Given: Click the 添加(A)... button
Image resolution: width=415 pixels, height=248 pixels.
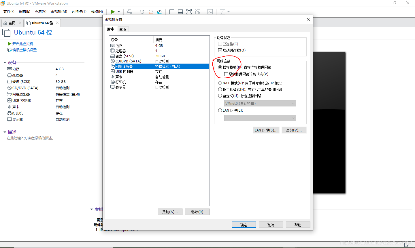Looking at the screenshot, I should click(x=170, y=212).
